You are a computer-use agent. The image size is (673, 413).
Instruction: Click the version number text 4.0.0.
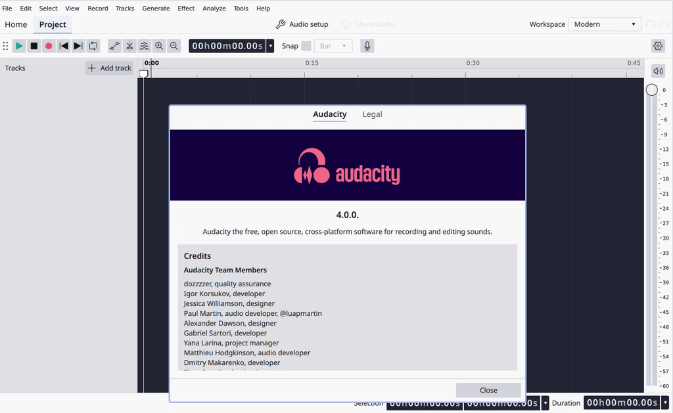tap(347, 215)
